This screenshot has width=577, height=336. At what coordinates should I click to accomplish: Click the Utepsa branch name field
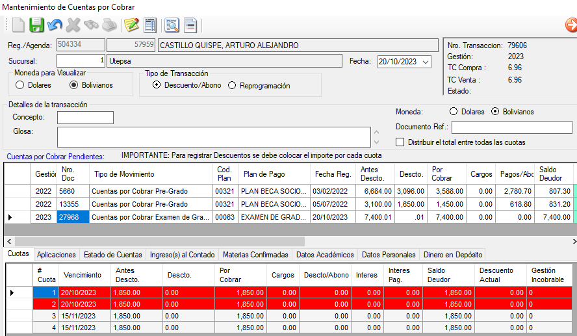[x=224, y=61]
